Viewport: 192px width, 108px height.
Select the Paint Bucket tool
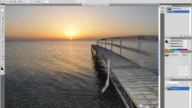point(3,37)
